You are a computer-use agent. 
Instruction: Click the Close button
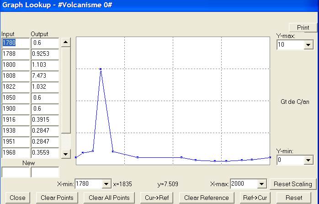tap(17, 198)
